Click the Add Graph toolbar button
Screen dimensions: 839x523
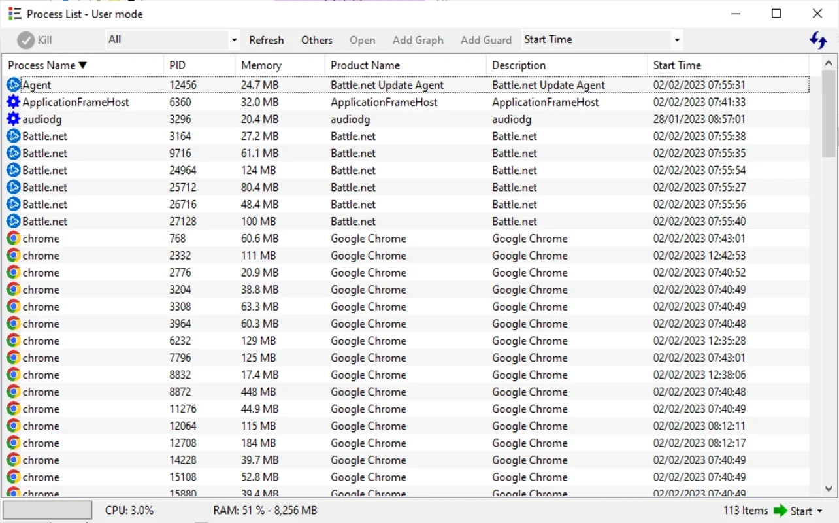[418, 41]
